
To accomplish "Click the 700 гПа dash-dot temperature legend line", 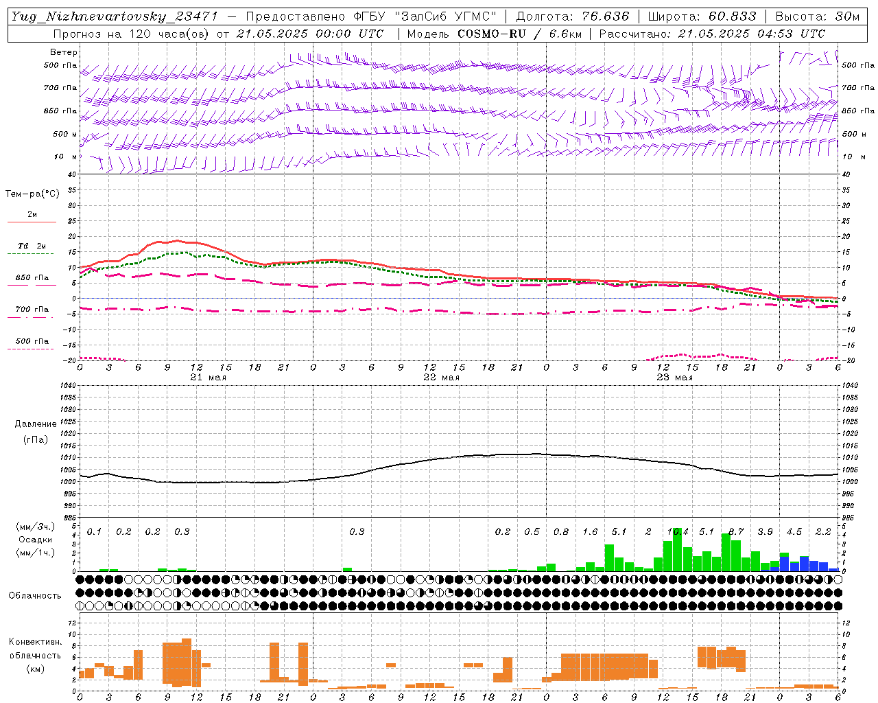I will (x=32, y=316).
